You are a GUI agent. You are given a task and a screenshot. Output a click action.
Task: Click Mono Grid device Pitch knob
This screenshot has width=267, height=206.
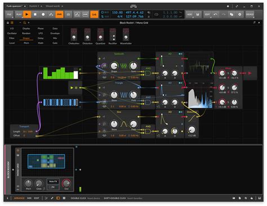pos(28,183)
